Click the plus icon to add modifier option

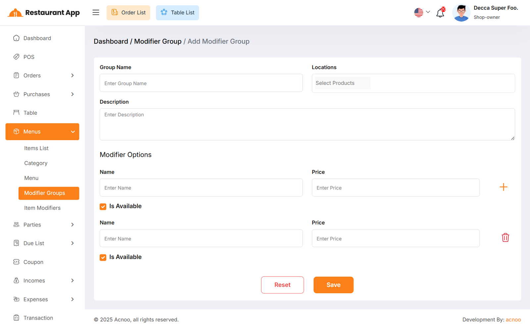coord(503,187)
